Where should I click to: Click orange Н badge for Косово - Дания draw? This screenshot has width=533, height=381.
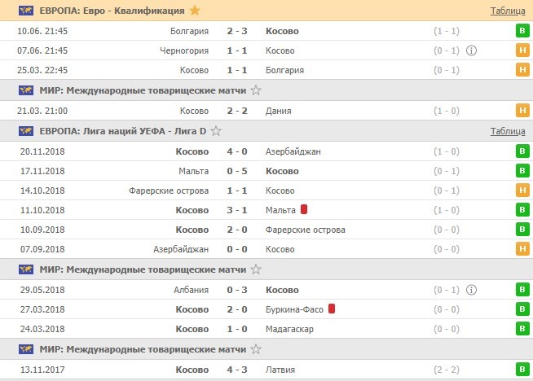coord(522,110)
